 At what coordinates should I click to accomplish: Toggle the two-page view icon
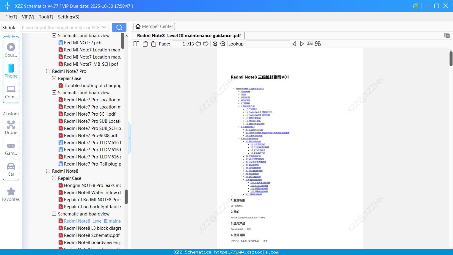(136, 44)
